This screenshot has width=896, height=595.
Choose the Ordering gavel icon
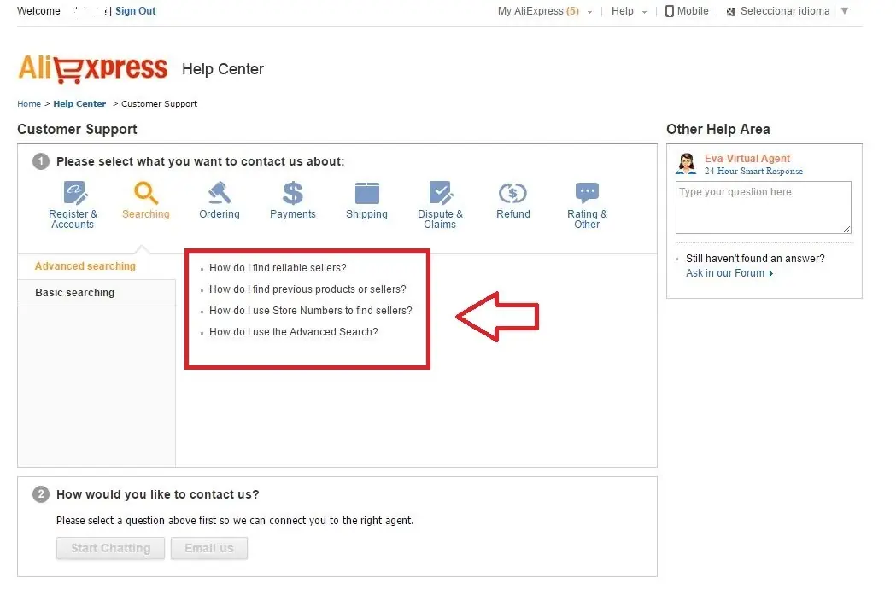click(x=220, y=193)
